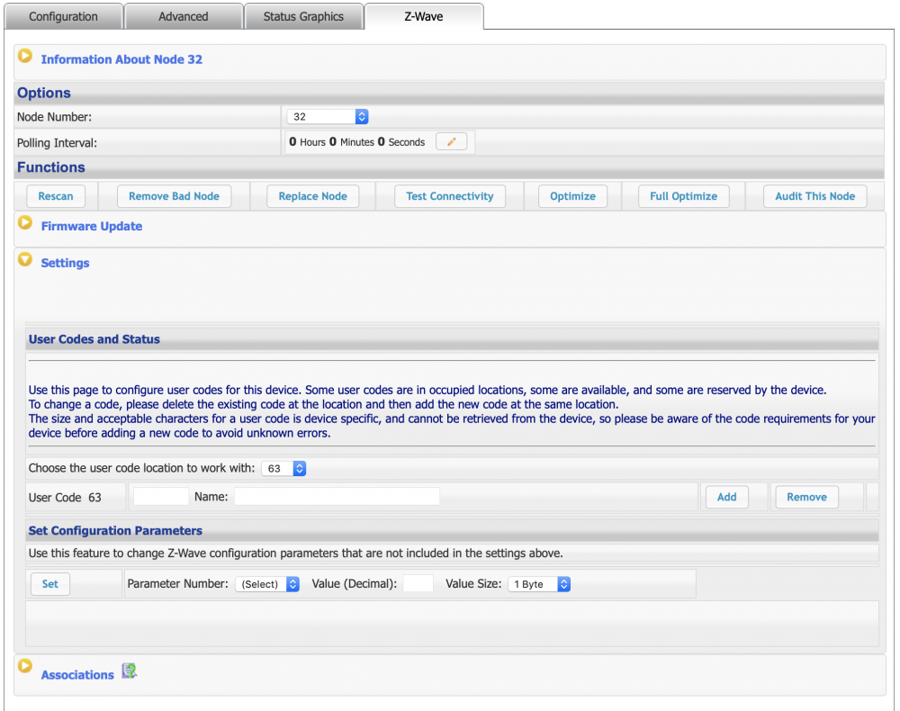900x711 pixels.
Task: Open the Node Number dropdown
Action: coord(328,117)
